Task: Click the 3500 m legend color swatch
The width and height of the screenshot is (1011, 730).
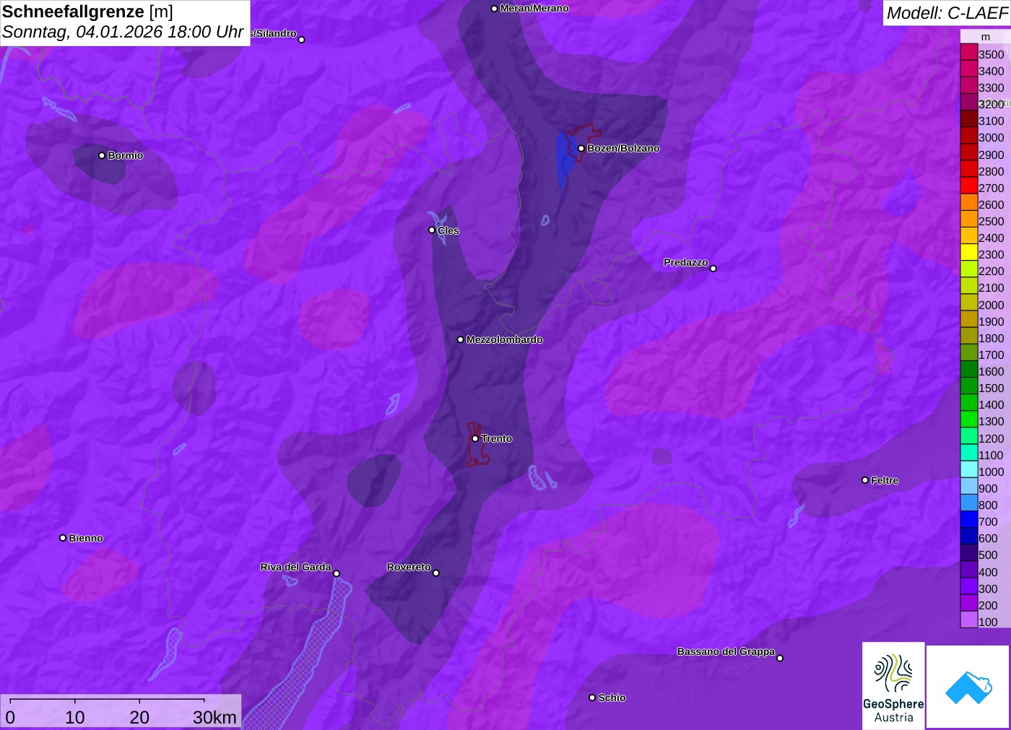Action: coord(969,52)
